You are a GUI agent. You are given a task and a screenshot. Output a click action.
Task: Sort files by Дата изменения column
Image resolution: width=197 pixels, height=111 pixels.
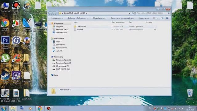[118, 22]
